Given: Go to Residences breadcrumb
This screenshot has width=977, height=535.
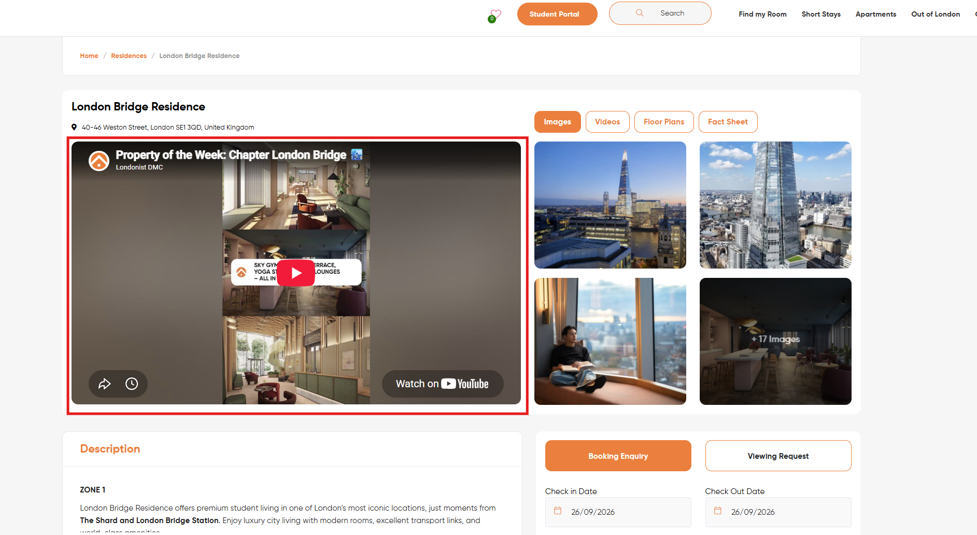Looking at the screenshot, I should tap(129, 56).
